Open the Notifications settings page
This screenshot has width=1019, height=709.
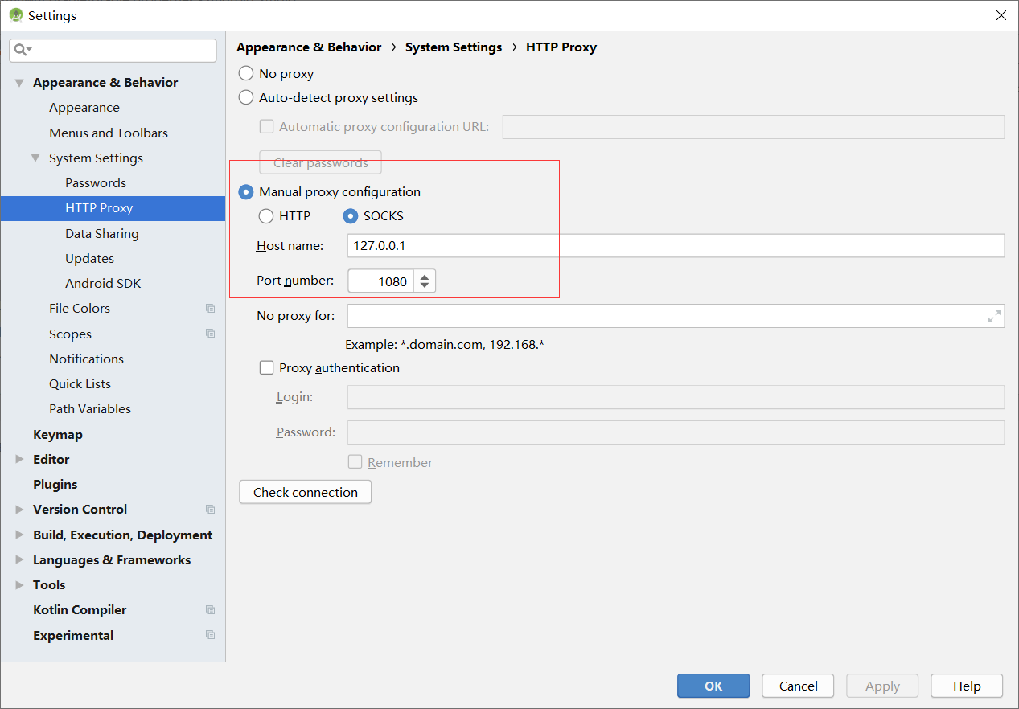point(86,359)
